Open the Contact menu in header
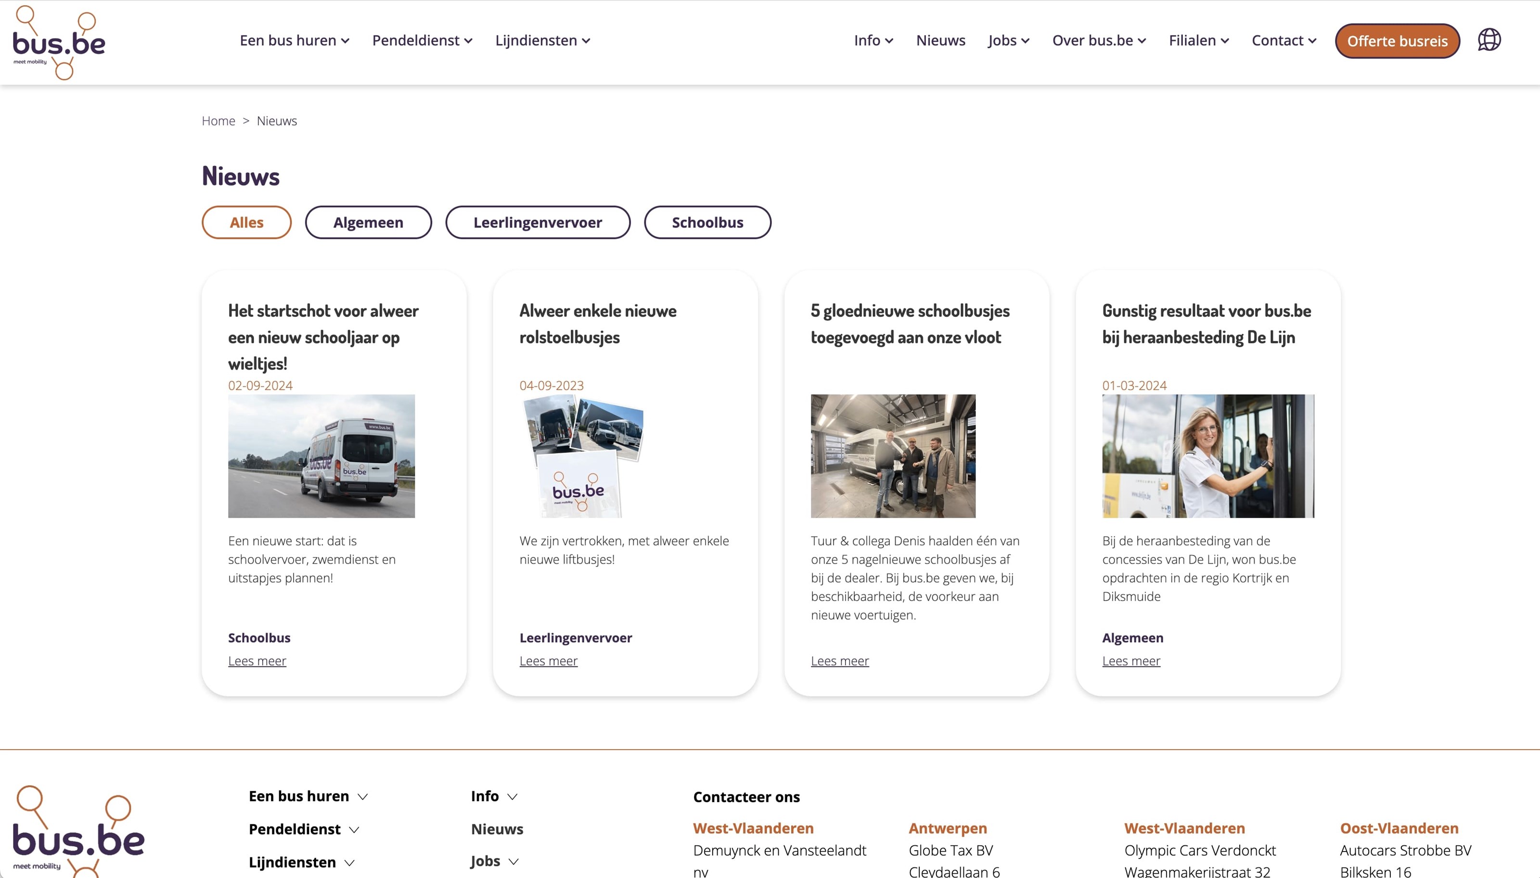1540x878 pixels. (x=1283, y=40)
